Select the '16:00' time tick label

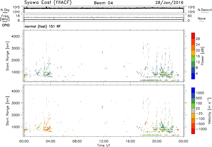coord(130,141)
